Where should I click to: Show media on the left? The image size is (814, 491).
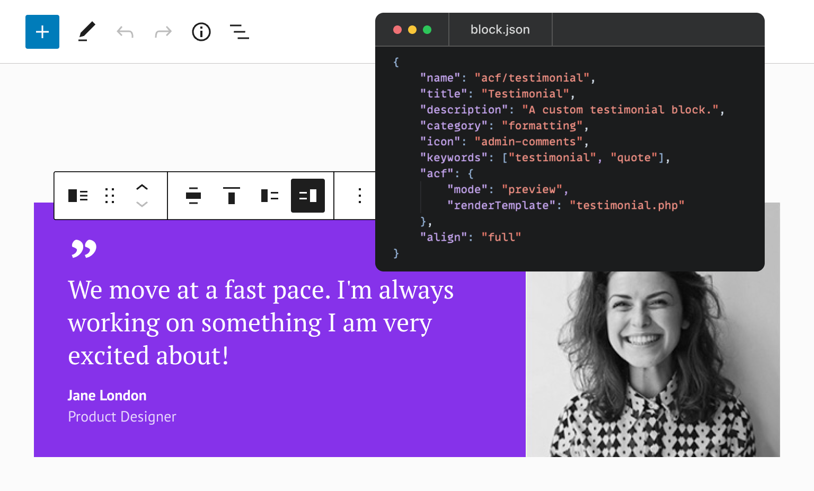270,196
